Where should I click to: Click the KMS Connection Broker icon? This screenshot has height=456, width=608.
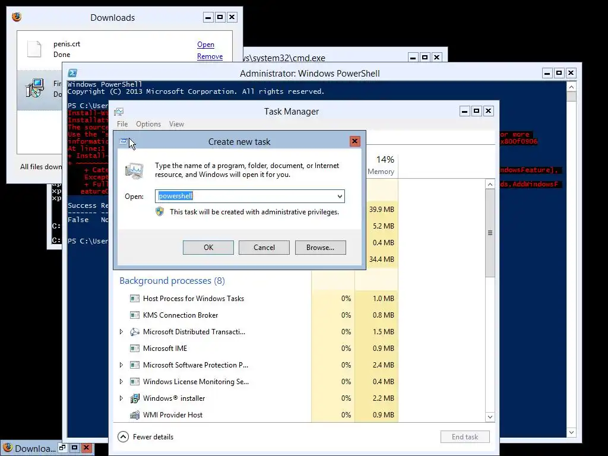[x=135, y=315]
